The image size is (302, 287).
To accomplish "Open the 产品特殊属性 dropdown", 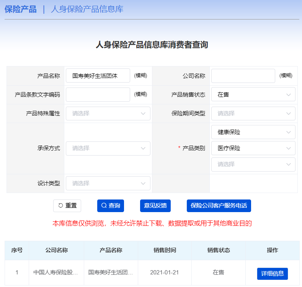I will point(108,114).
